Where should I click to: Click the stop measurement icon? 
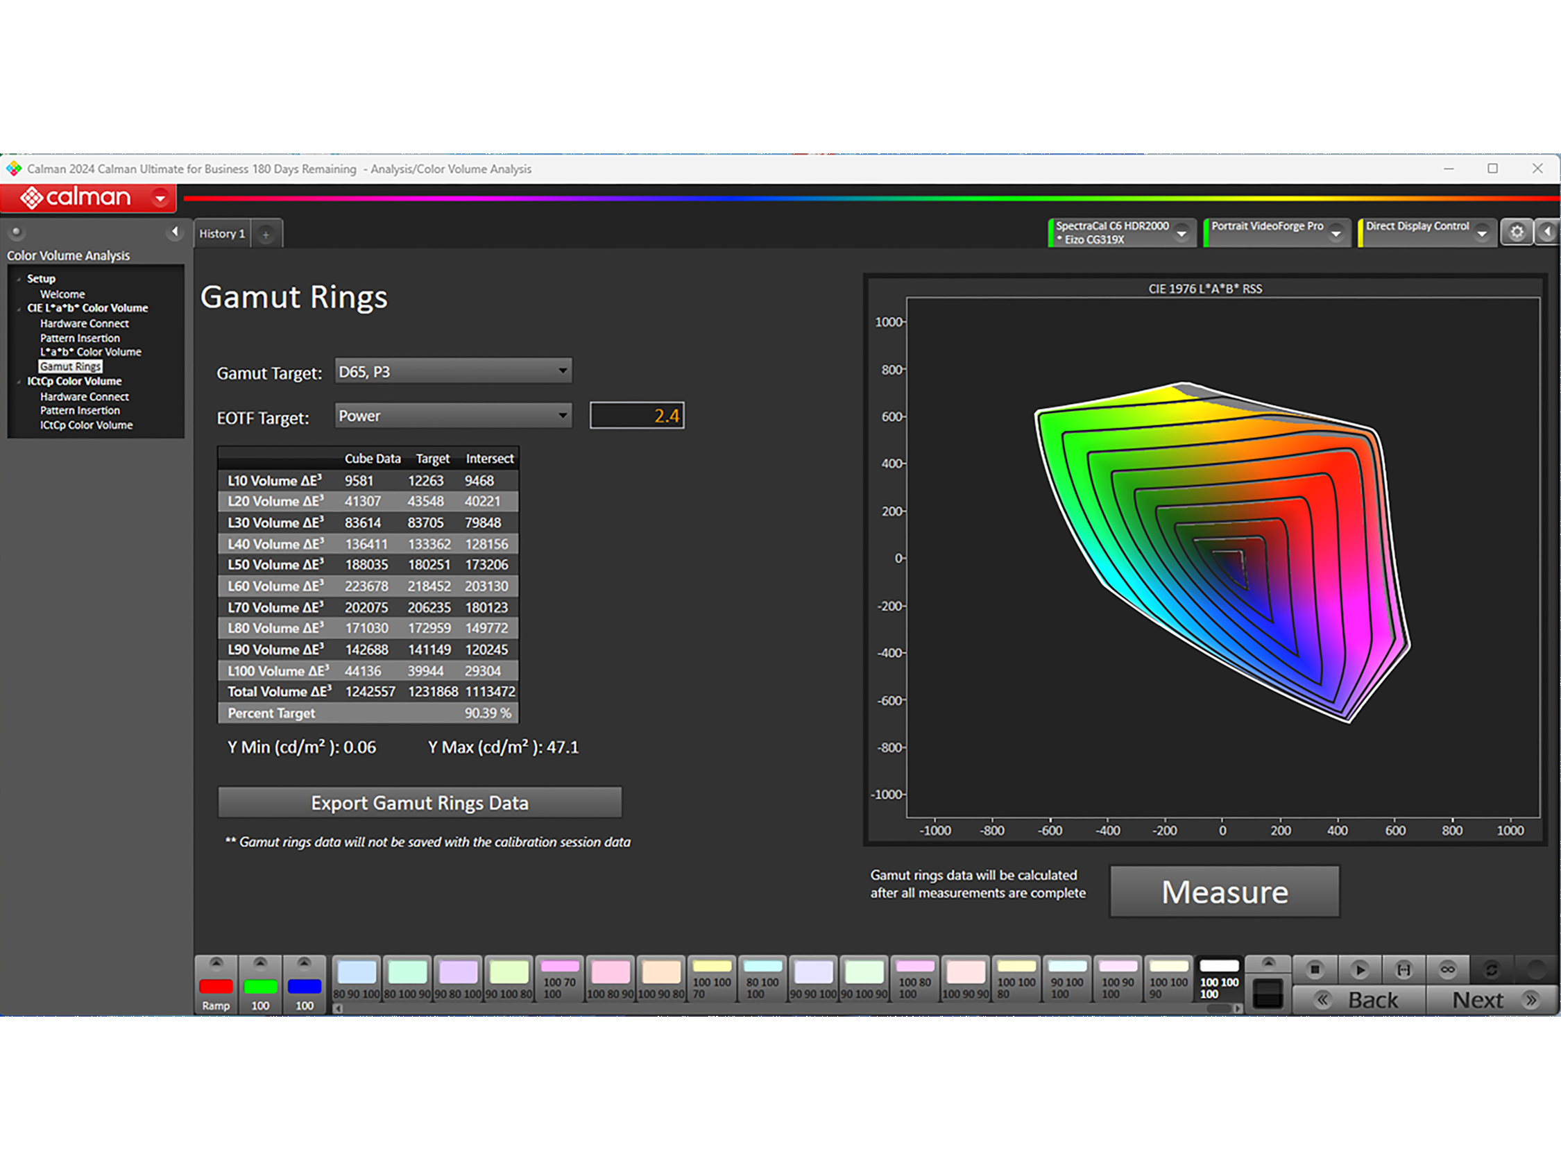[x=1314, y=969]
